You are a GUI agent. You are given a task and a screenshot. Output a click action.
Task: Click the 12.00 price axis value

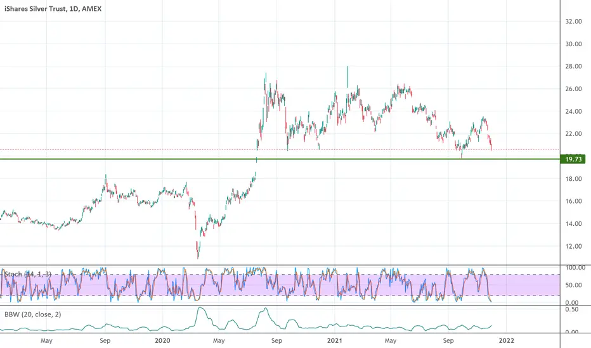click(573, 246)
